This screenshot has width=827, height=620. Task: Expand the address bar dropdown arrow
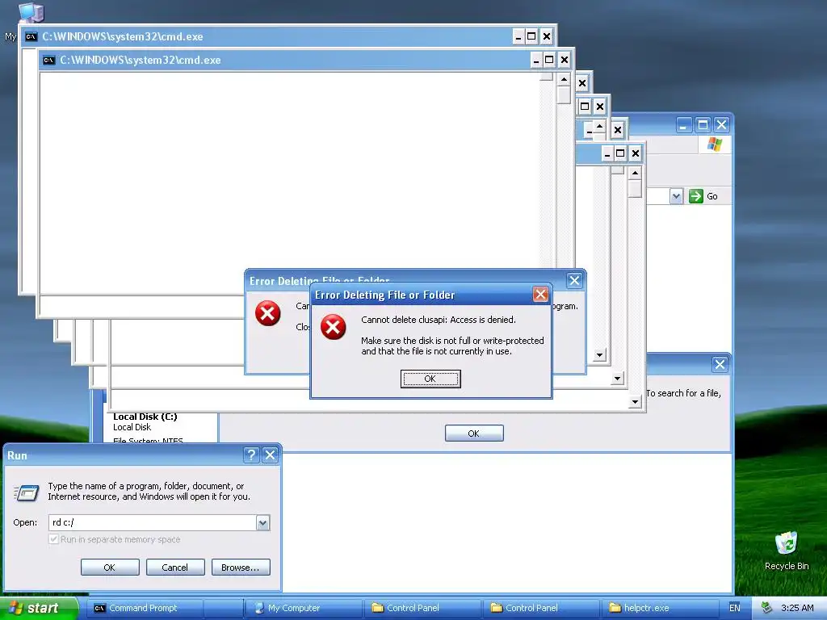pos(676,197)
